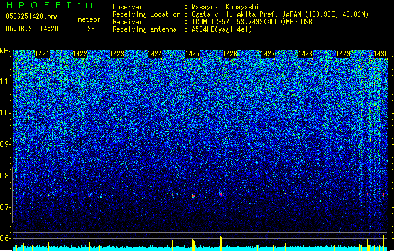395x251 pixels.
Task: Click the date stamp 05.06.25 14:20
Action: click(x=32, y=29)
